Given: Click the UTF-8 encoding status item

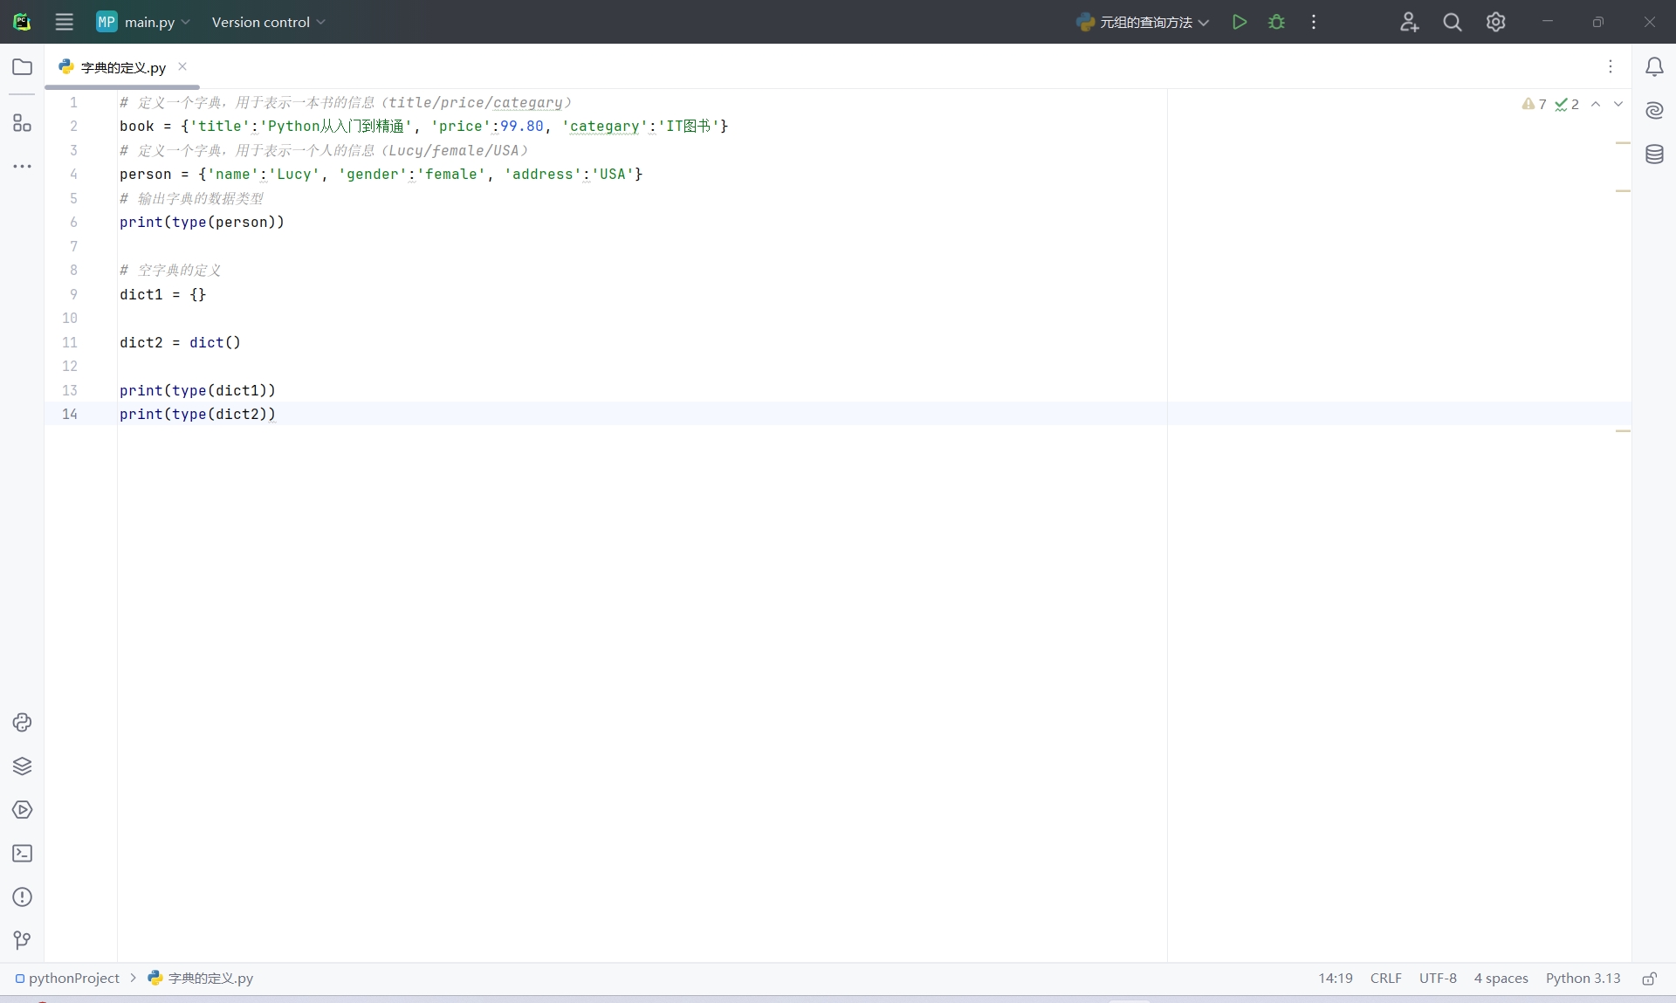Looking at the screenshot, I should click(x=1437, y=979).
